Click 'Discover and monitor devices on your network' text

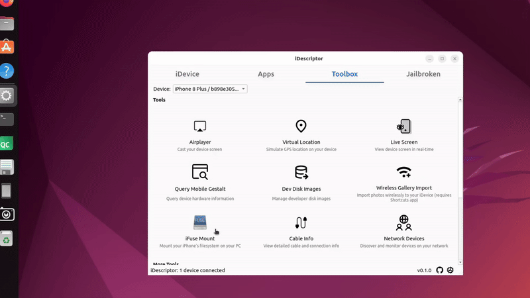[404, 246]
